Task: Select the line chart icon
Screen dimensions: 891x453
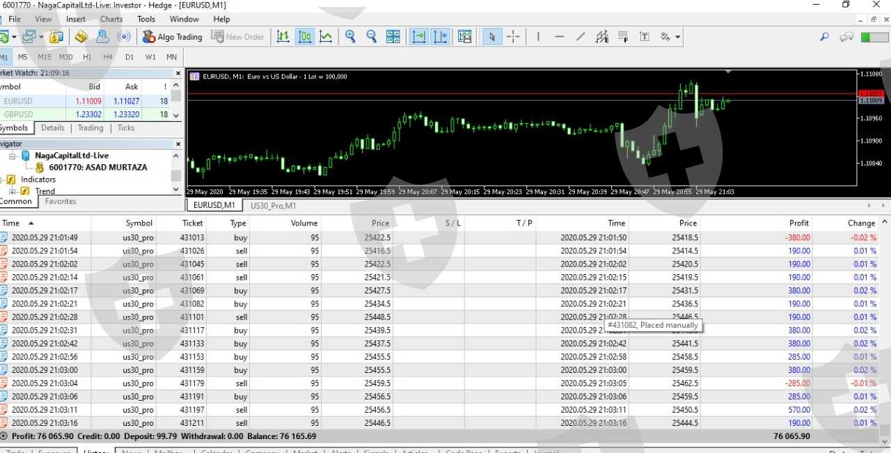Action: point(326,37)
